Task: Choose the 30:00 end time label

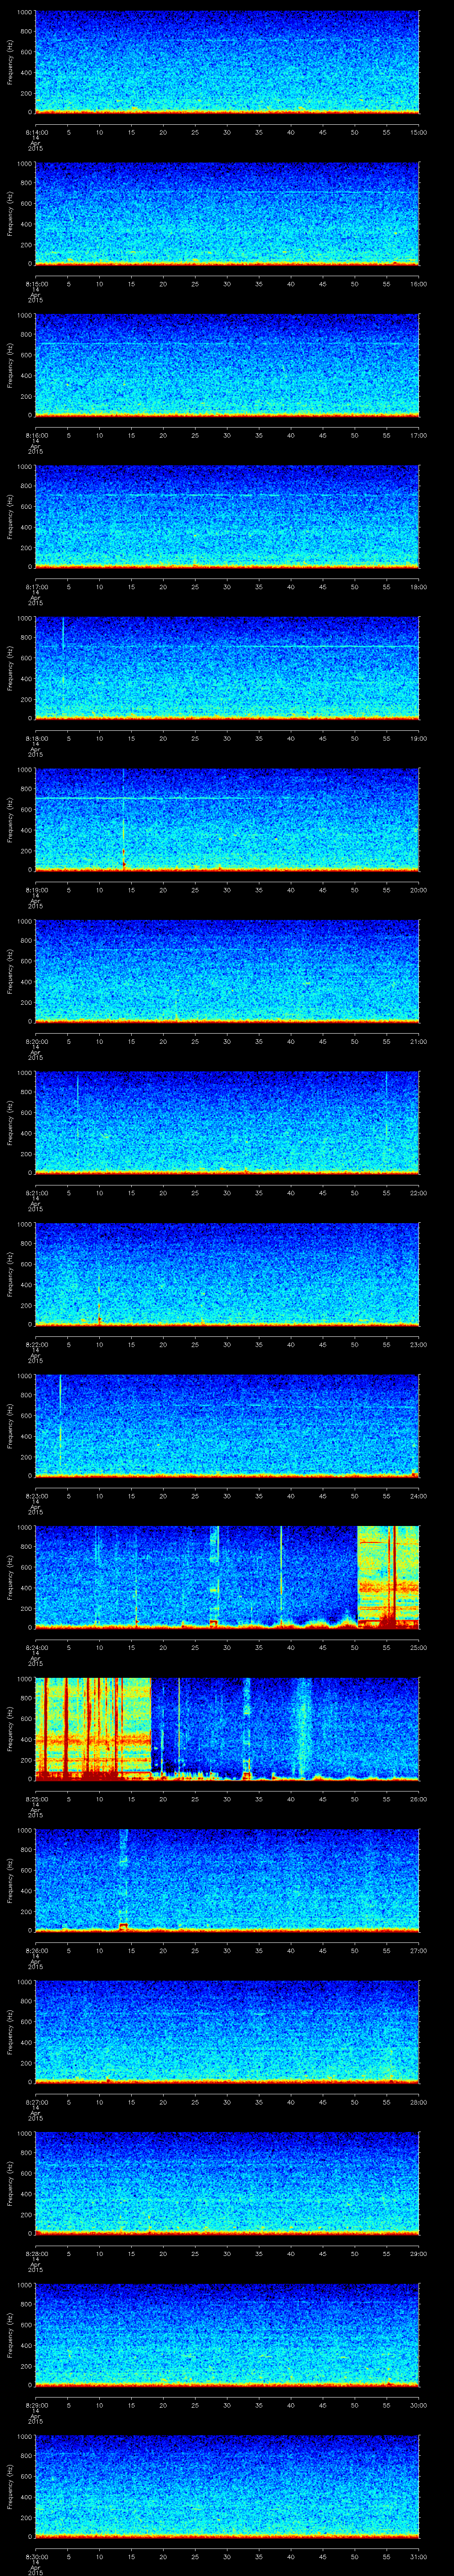Action: [419, 2405]
